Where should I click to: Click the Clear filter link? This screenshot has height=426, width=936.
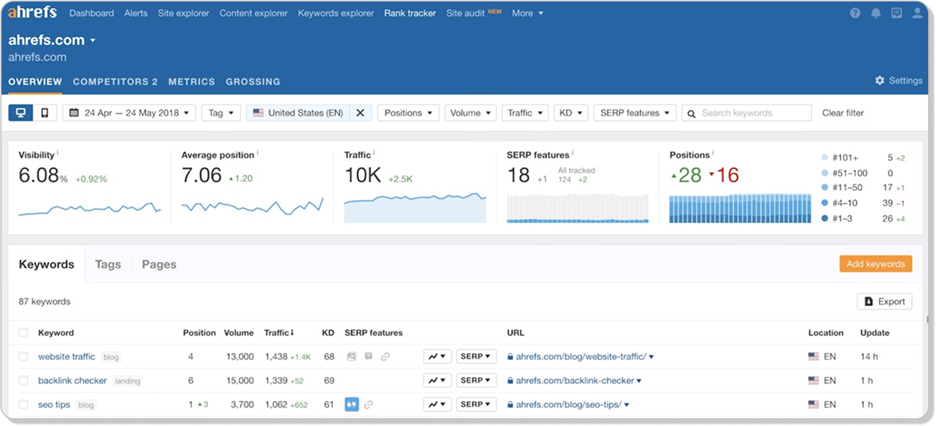[x=843, y=113]
